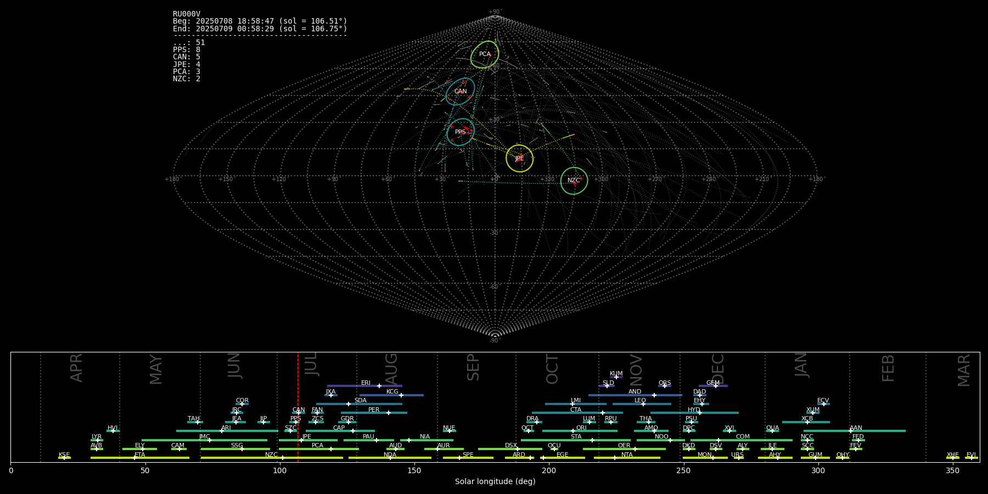Click the APR month label in timeline

tap(77, 368)
